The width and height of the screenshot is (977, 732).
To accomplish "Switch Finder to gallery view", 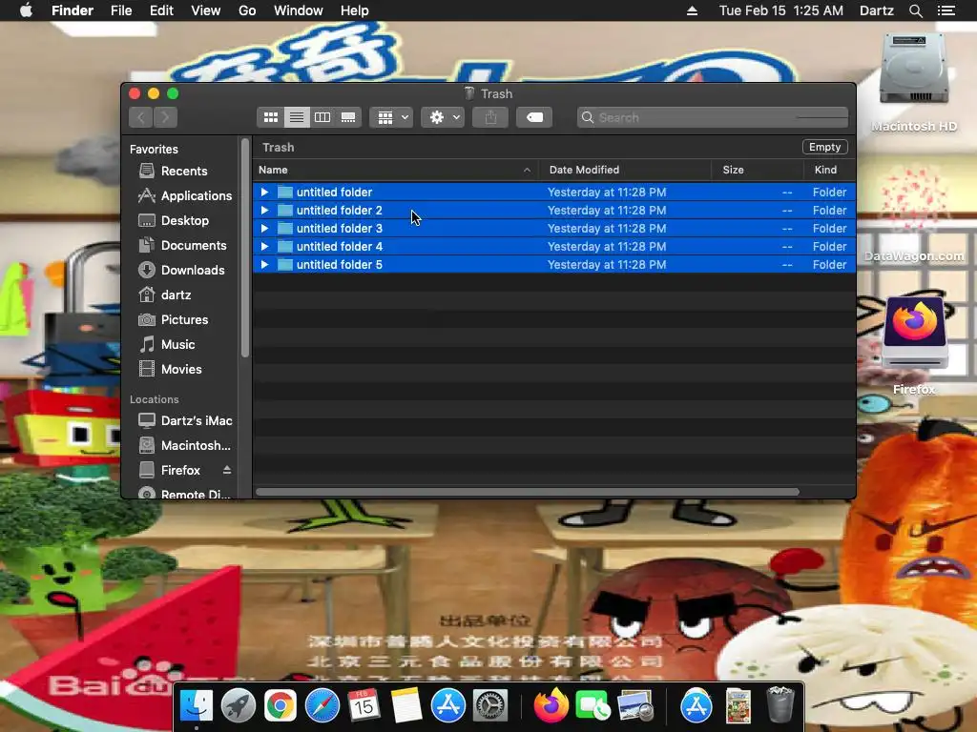I will pos(348,117).
